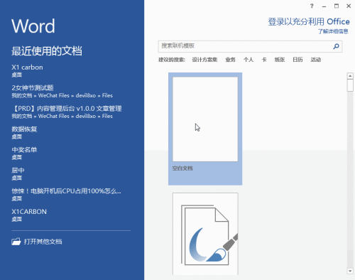Click the folder icon beside 打开其他文档

pyautogui.click(x=16, y=242)
